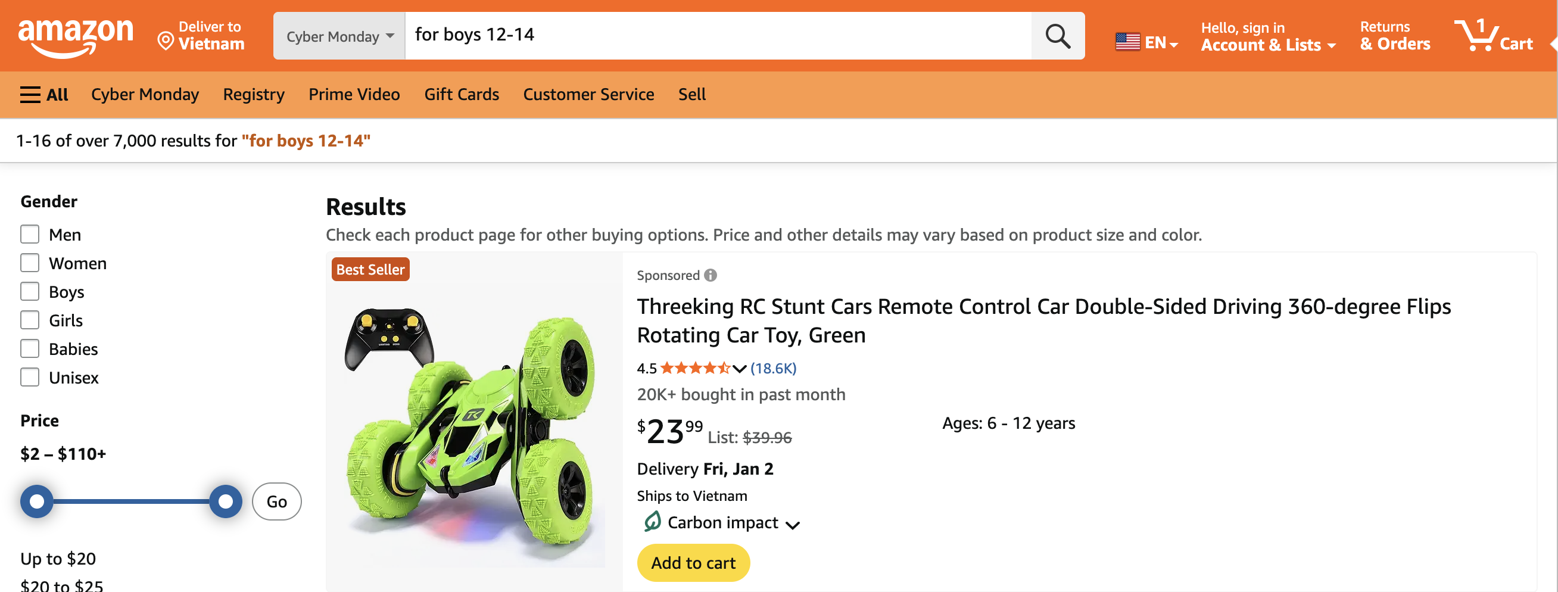Check the Boys gender checkbox
This screenshot has width=1558, height=592.
[30, 291]
